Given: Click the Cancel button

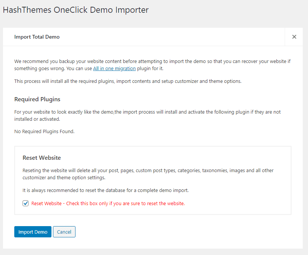Looking at the screenshot, I should pos(64,232).
